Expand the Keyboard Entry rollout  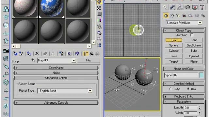184,97
